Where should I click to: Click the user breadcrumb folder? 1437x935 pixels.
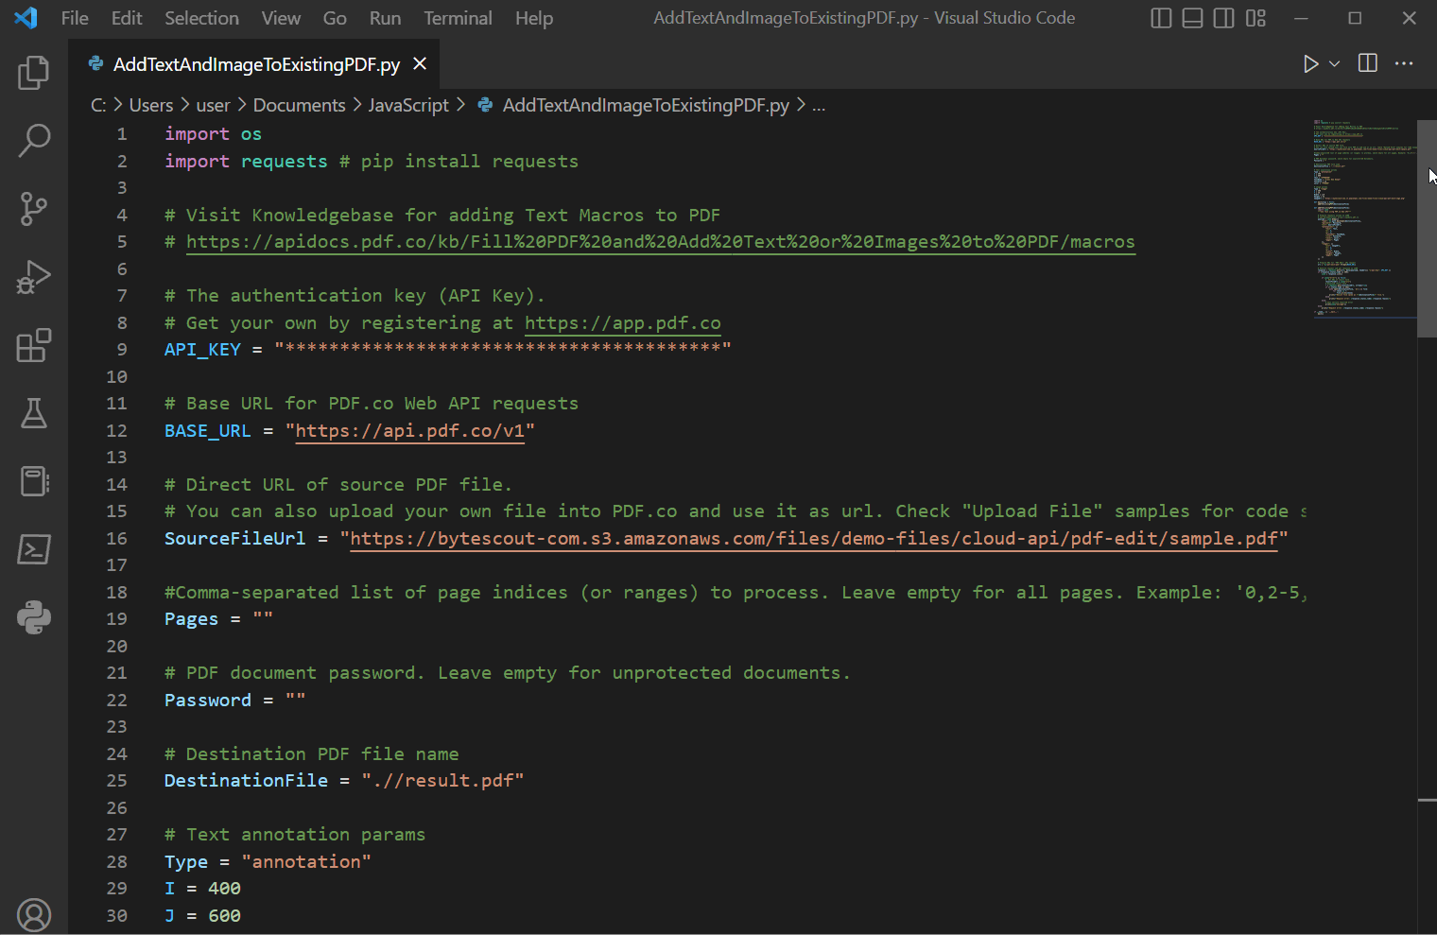point(213,105)
